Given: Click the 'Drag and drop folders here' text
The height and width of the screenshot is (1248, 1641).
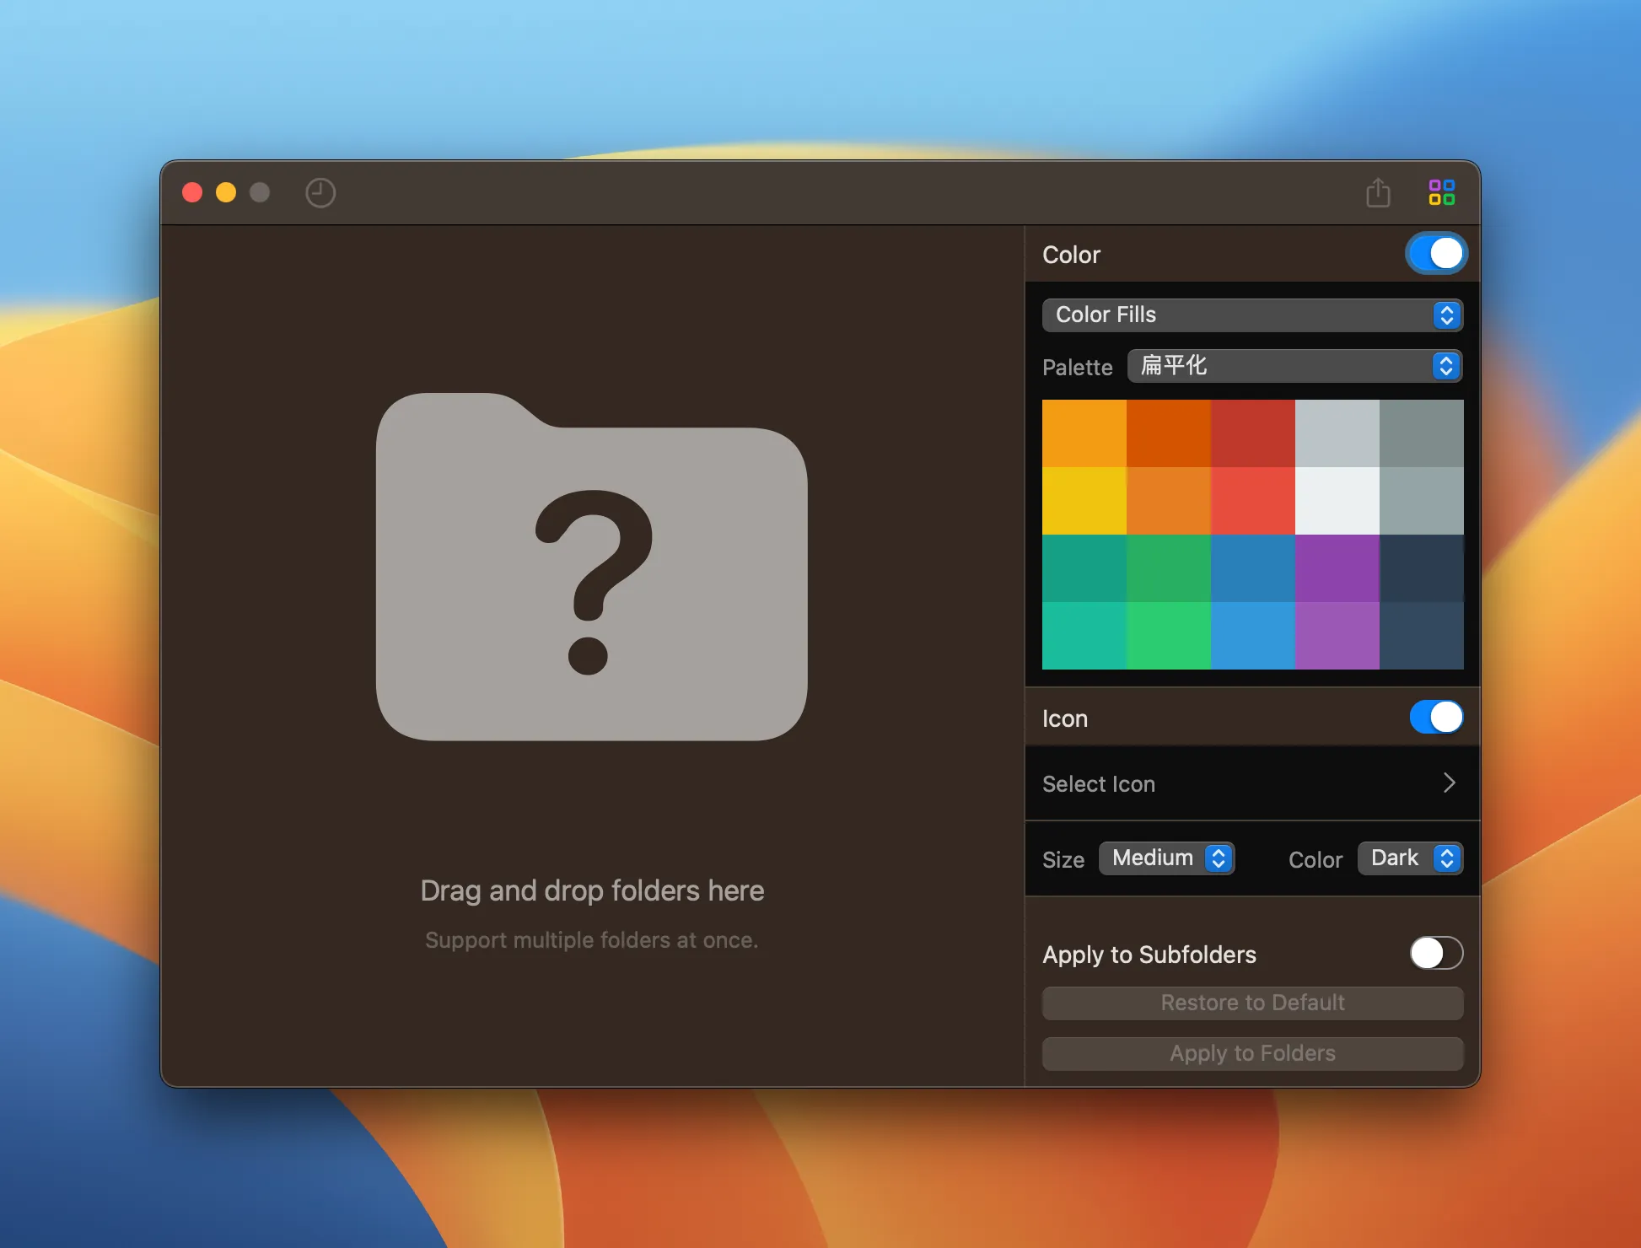Looking at the screenshot, I should point(592,890).
